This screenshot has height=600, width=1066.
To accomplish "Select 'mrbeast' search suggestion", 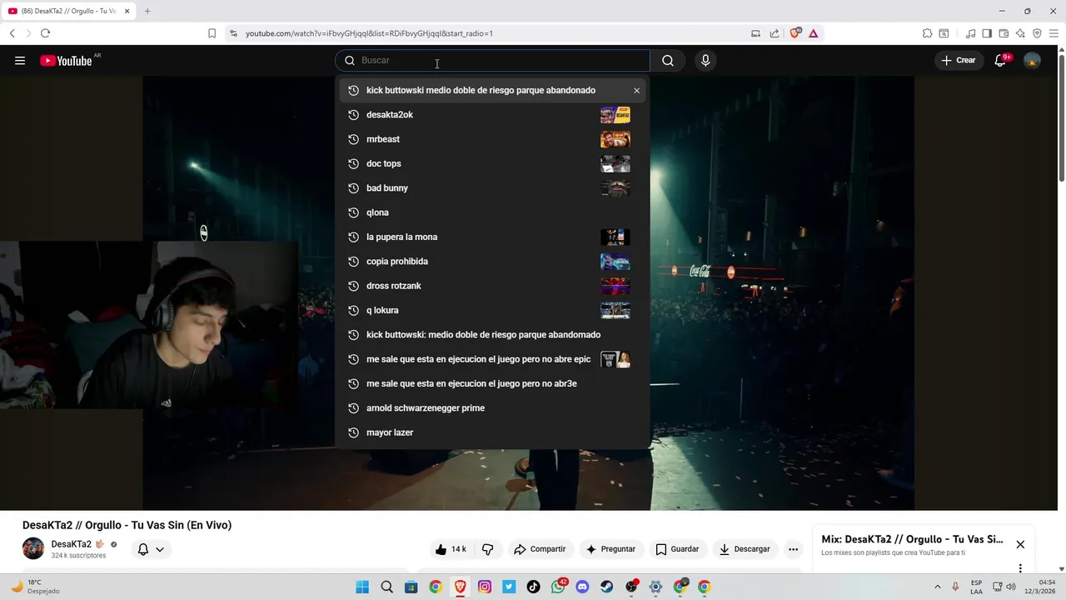I will tap(492, 139).
